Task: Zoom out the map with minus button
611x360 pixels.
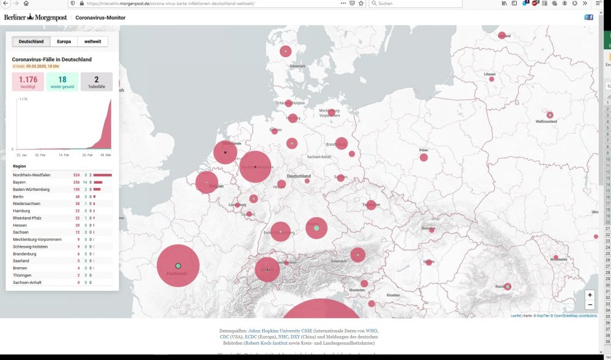Action: (x=590, y=304)
